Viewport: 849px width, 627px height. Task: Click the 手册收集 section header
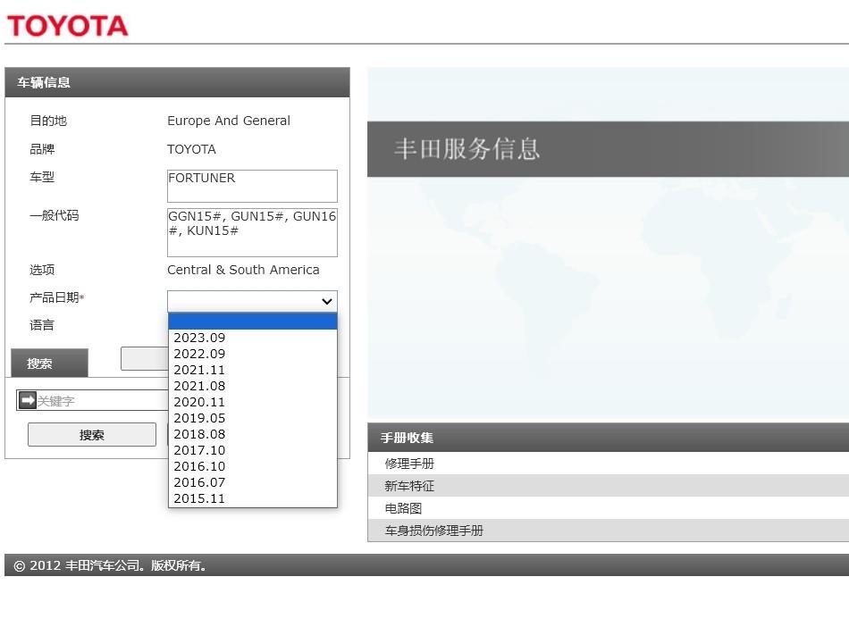608,438
